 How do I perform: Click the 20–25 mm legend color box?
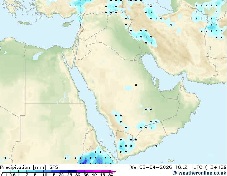click(64, 171)
